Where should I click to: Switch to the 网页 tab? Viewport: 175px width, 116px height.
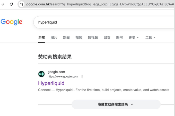tap(107, 38)
